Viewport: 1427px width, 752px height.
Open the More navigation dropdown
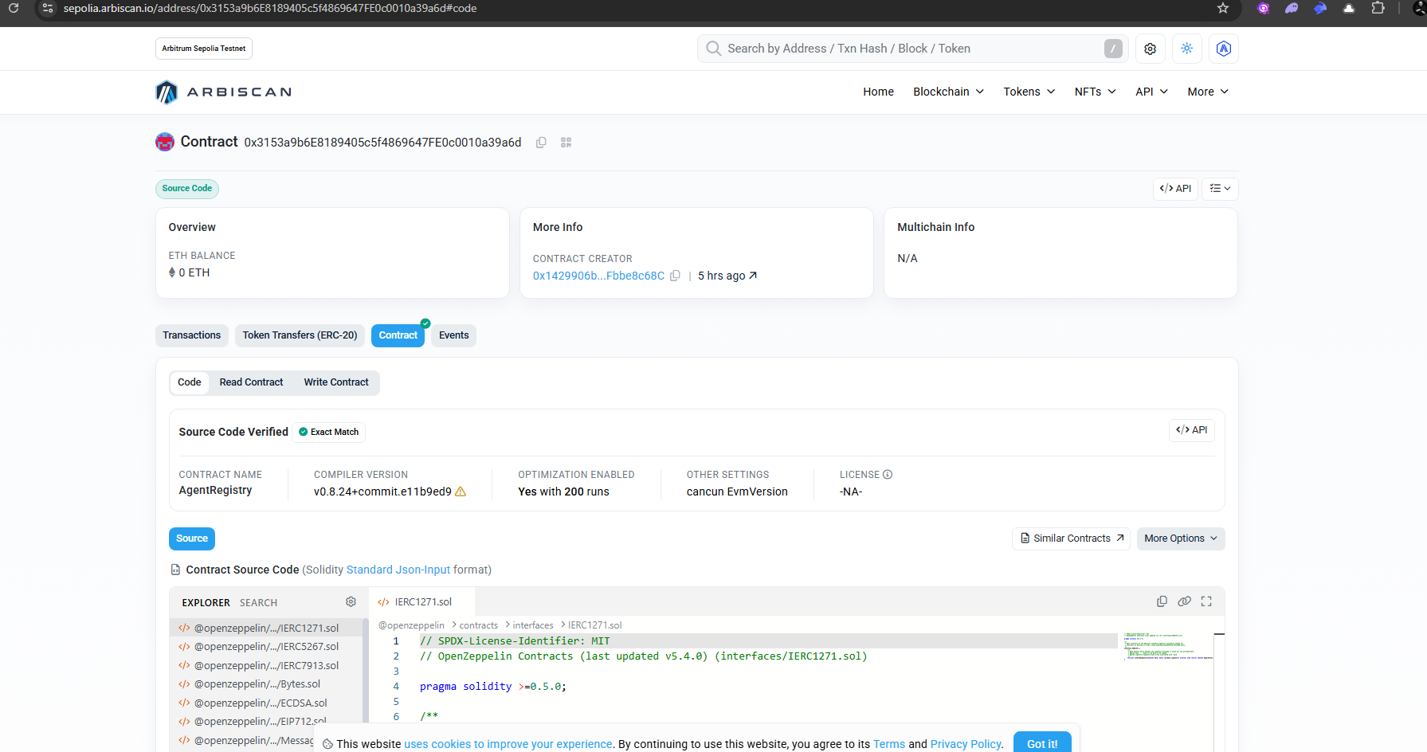[x=1208, y=92]
